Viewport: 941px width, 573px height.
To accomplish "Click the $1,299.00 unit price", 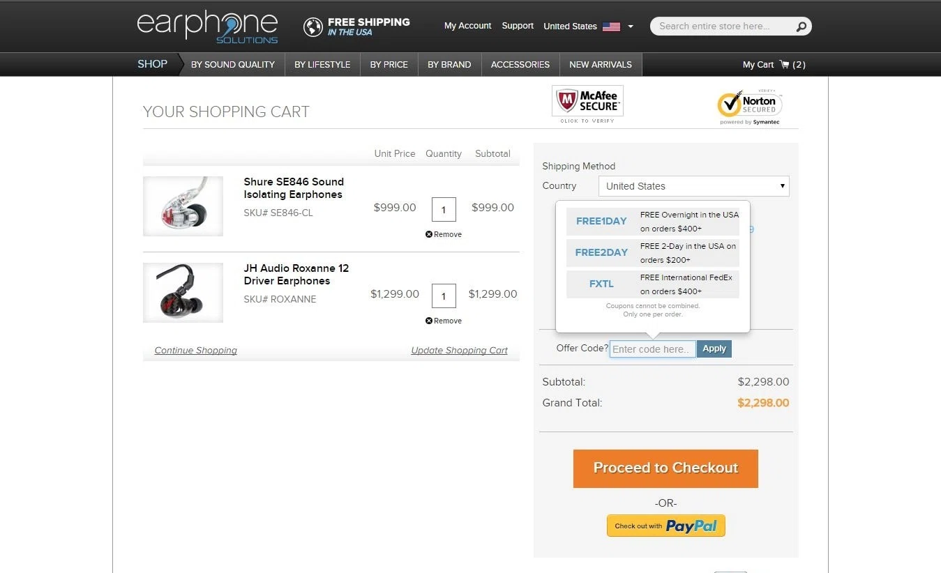I will (395, 294).
